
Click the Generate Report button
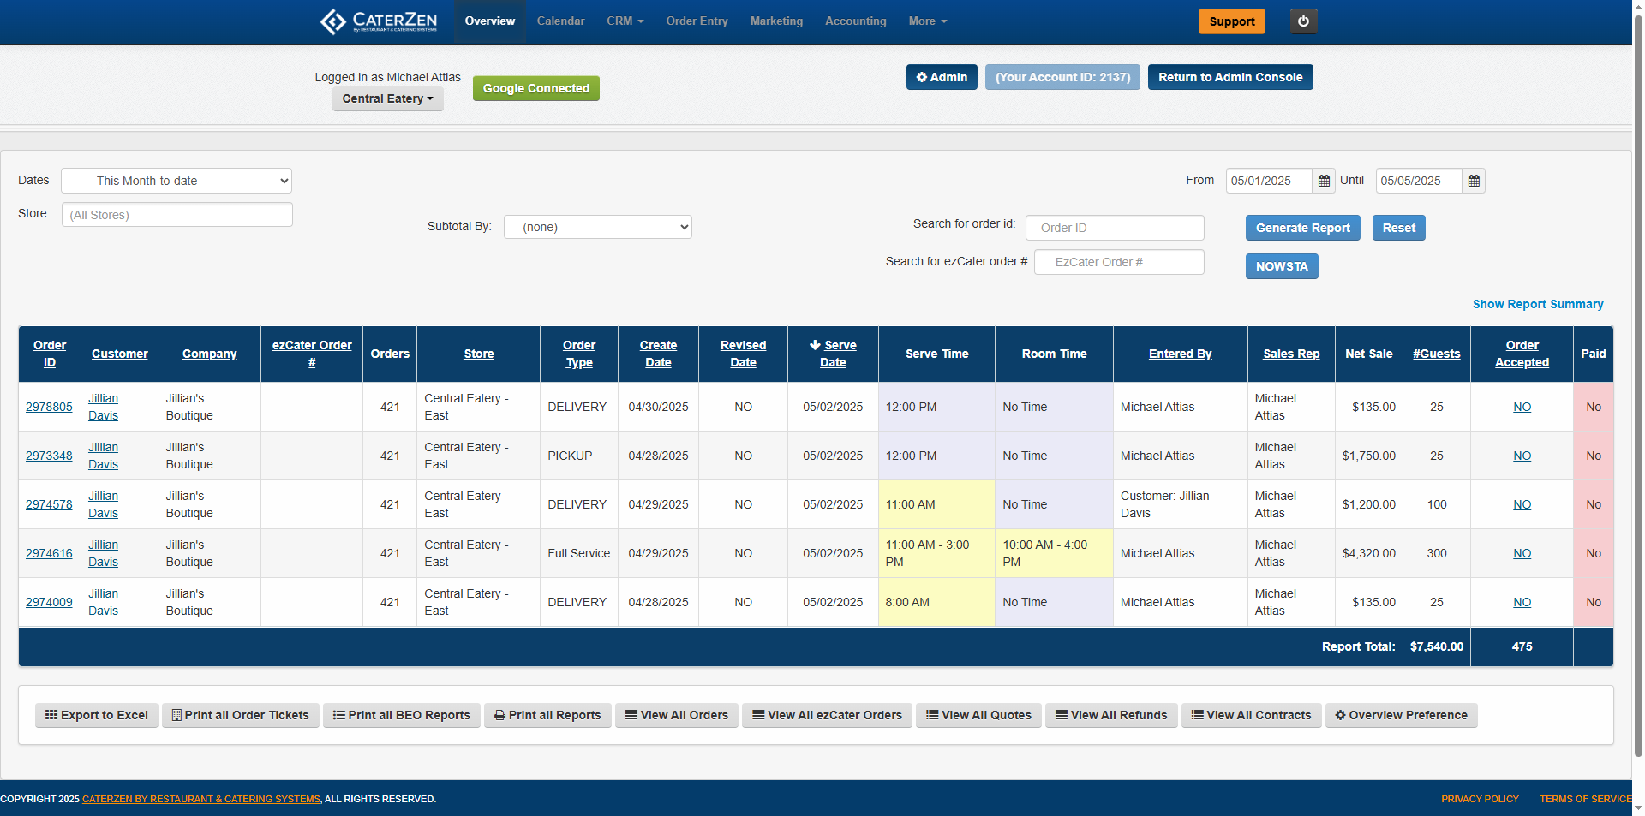coord(1302,228)
